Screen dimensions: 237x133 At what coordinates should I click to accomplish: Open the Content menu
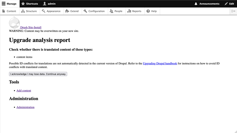click(9, 11)
